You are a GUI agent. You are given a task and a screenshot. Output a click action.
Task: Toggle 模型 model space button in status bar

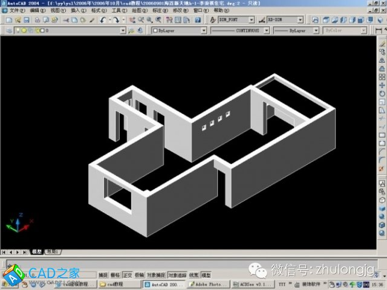(206, 275)
